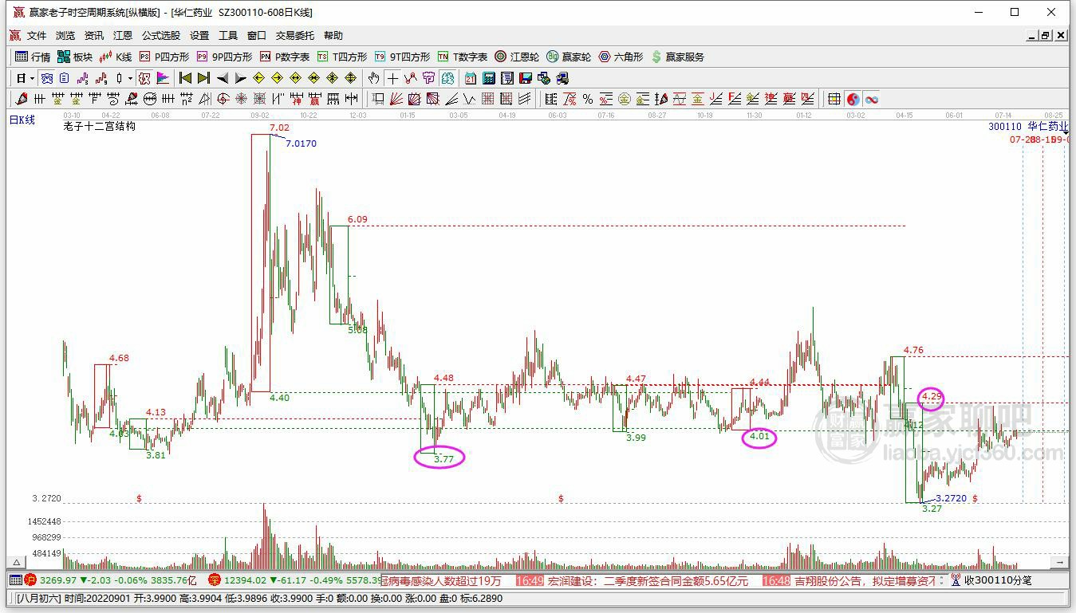The width and height of the screenshot is (1076, 613).
Task: Click the infinity symbol icon
Action: (x=872, y=99)
